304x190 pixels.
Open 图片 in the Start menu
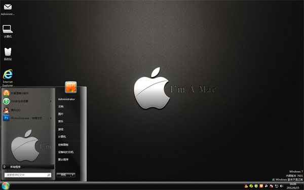point(61,114)
